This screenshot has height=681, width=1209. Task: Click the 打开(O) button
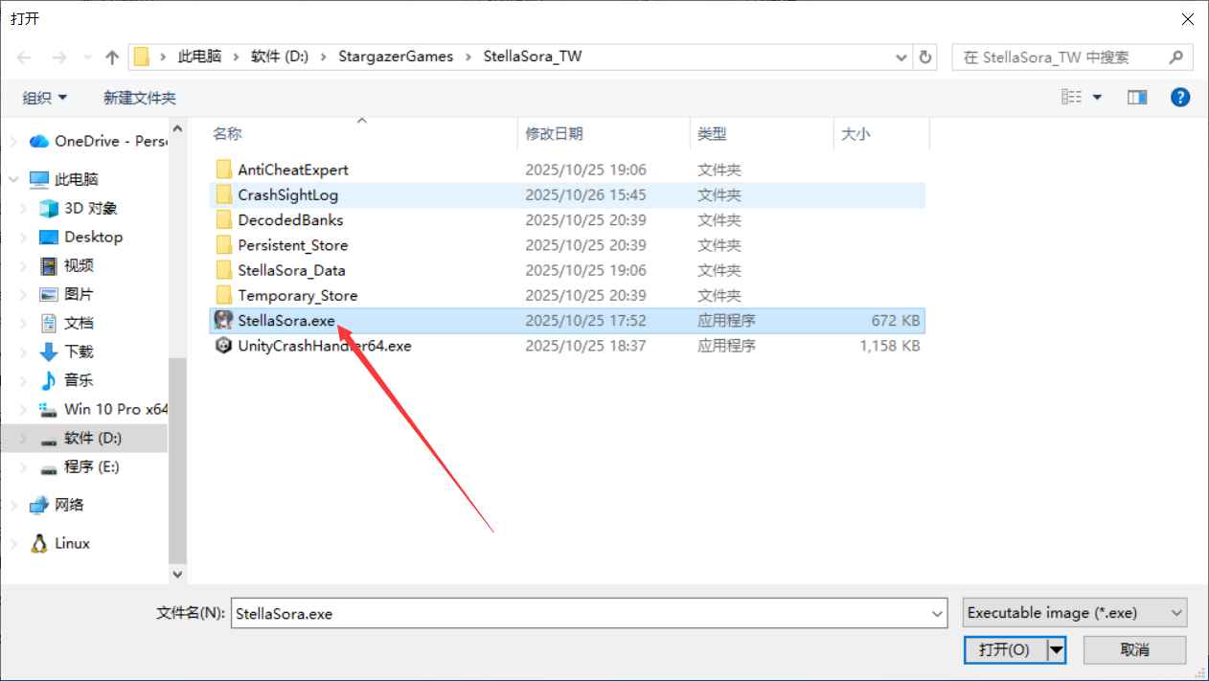pyautogui.click(x=1004, y=649)
